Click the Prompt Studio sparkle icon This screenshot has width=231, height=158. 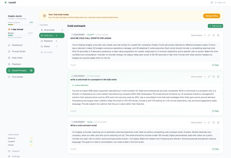9,51
